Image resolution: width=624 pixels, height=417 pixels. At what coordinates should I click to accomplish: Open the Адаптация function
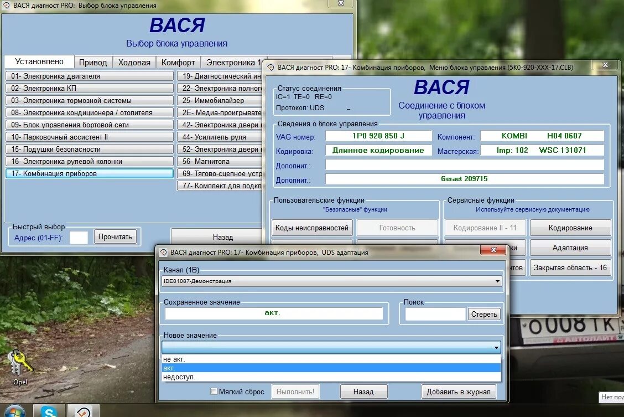click(570, 248)
